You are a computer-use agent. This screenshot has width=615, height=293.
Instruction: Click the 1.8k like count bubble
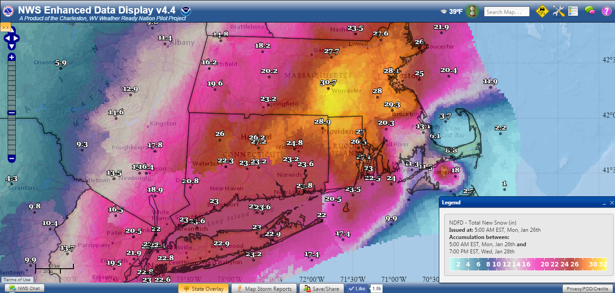(x=376, y=288)
